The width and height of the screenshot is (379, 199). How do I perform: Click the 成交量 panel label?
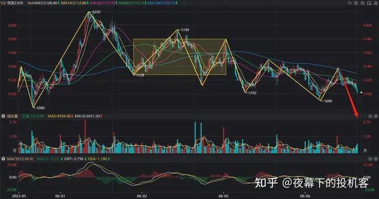pyautogui.click(x=12, y=116)
